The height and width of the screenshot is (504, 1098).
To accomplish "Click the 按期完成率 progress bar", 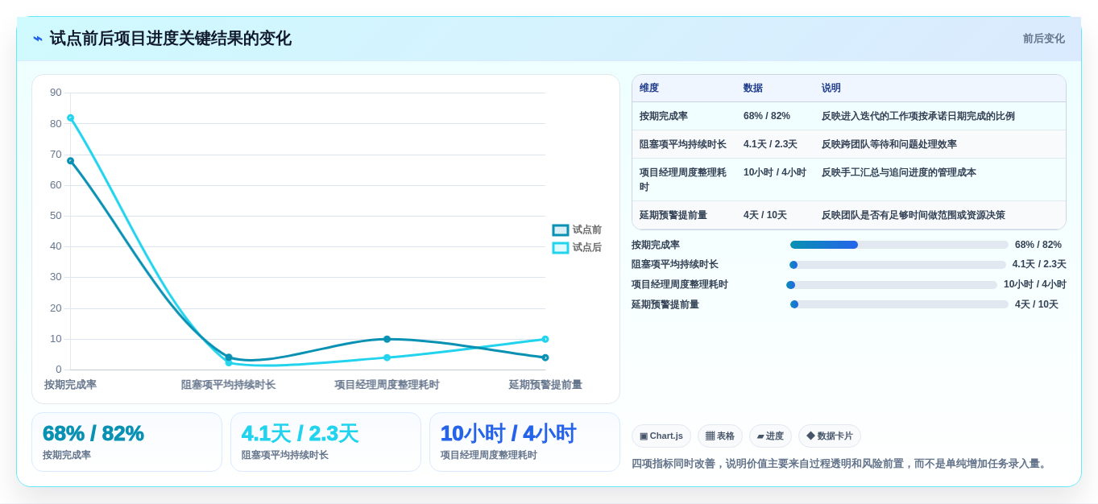I will [899, 245].
